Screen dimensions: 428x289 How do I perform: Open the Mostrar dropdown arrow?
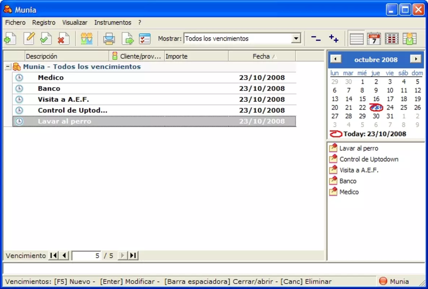[x=296, y=39]
